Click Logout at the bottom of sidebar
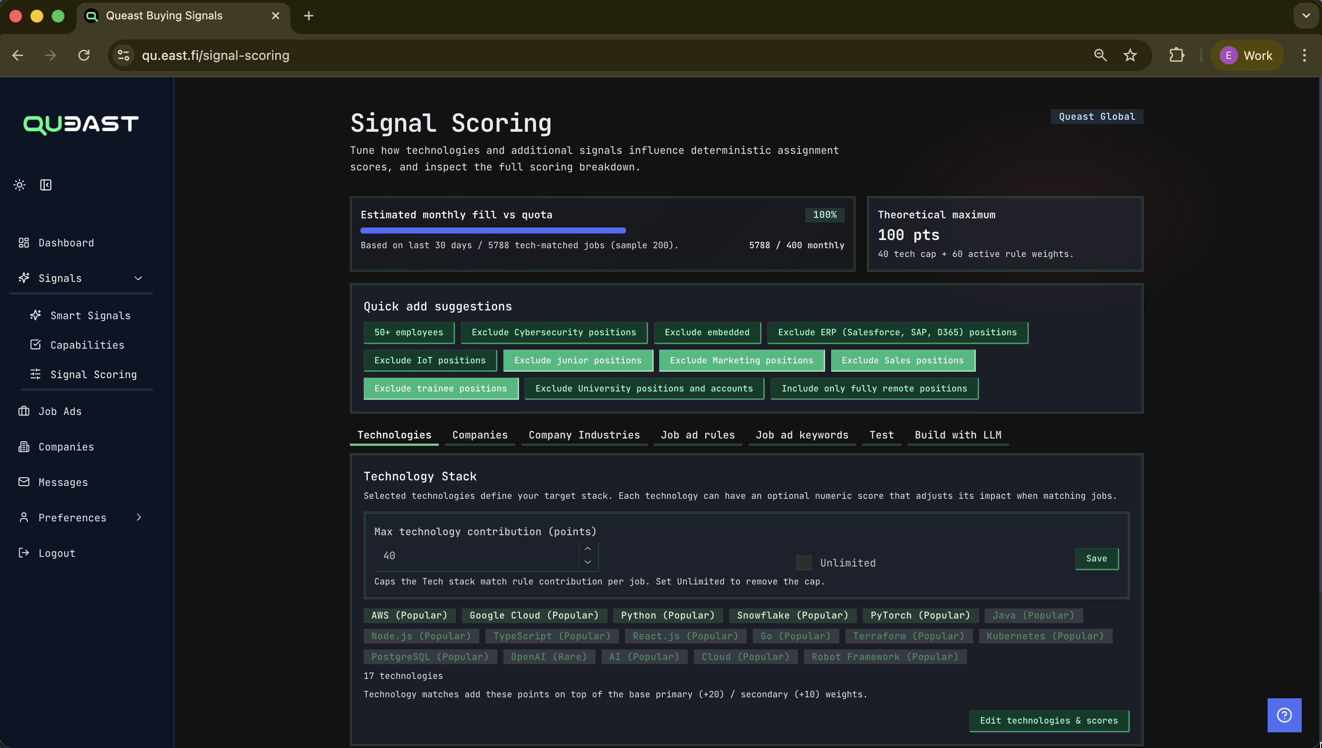This screenshot has height=748, width=1322. click(x=57, y=553)
